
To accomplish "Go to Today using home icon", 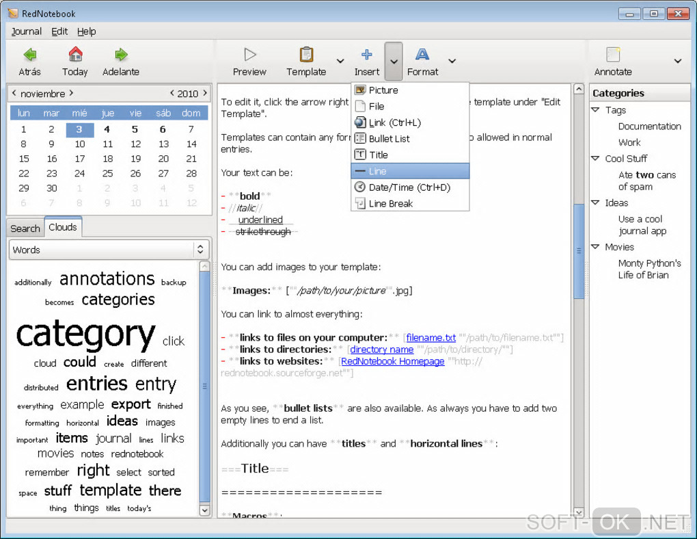I will (x=75, y=55).
